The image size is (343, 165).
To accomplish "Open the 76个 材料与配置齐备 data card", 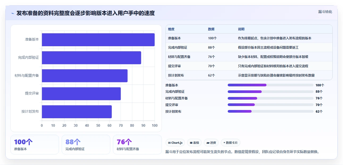I will (137, 145).
